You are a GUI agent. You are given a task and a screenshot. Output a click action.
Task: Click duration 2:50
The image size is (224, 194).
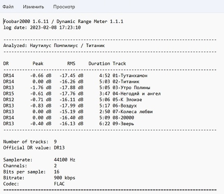pyautogui.click(x=105, y=112)
